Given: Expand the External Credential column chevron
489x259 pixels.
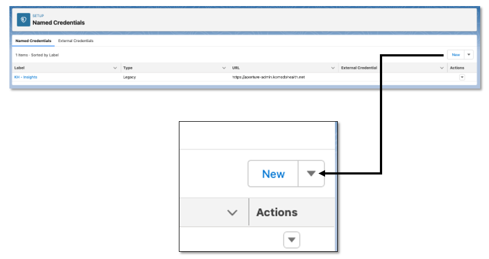Looking at the screenshot, I should (442, 68).
